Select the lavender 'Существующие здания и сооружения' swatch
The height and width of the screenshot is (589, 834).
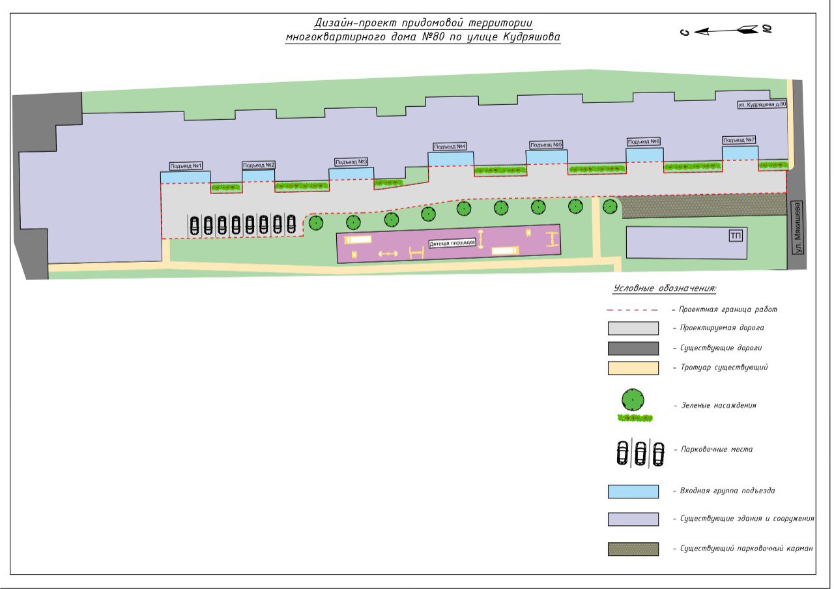coord(633,519)
